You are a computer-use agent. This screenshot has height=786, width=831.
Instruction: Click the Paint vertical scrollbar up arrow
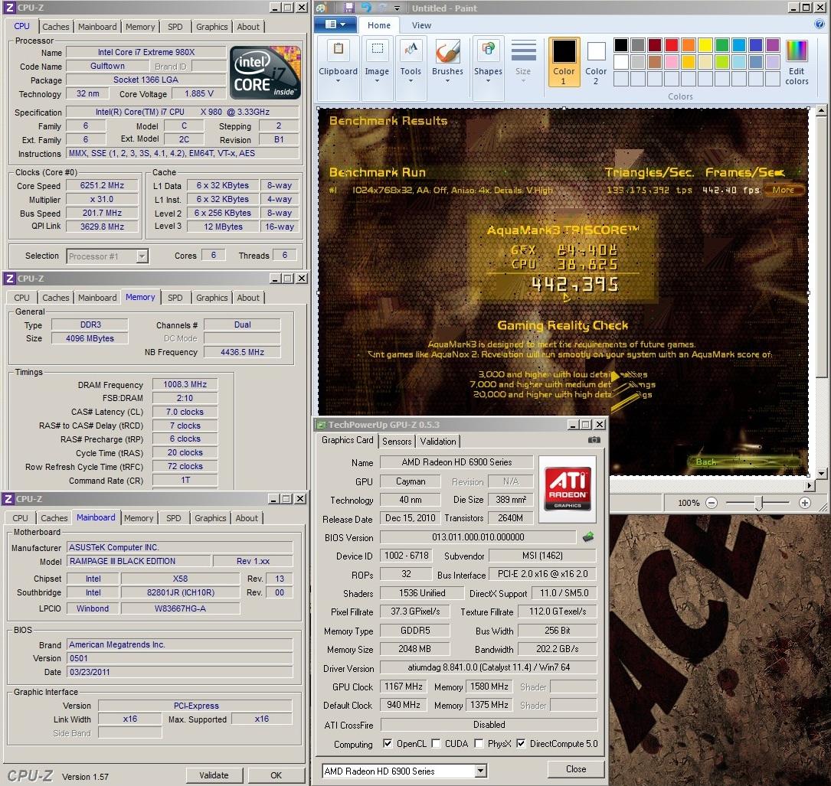pyautogui.click(x=821, y=111)
